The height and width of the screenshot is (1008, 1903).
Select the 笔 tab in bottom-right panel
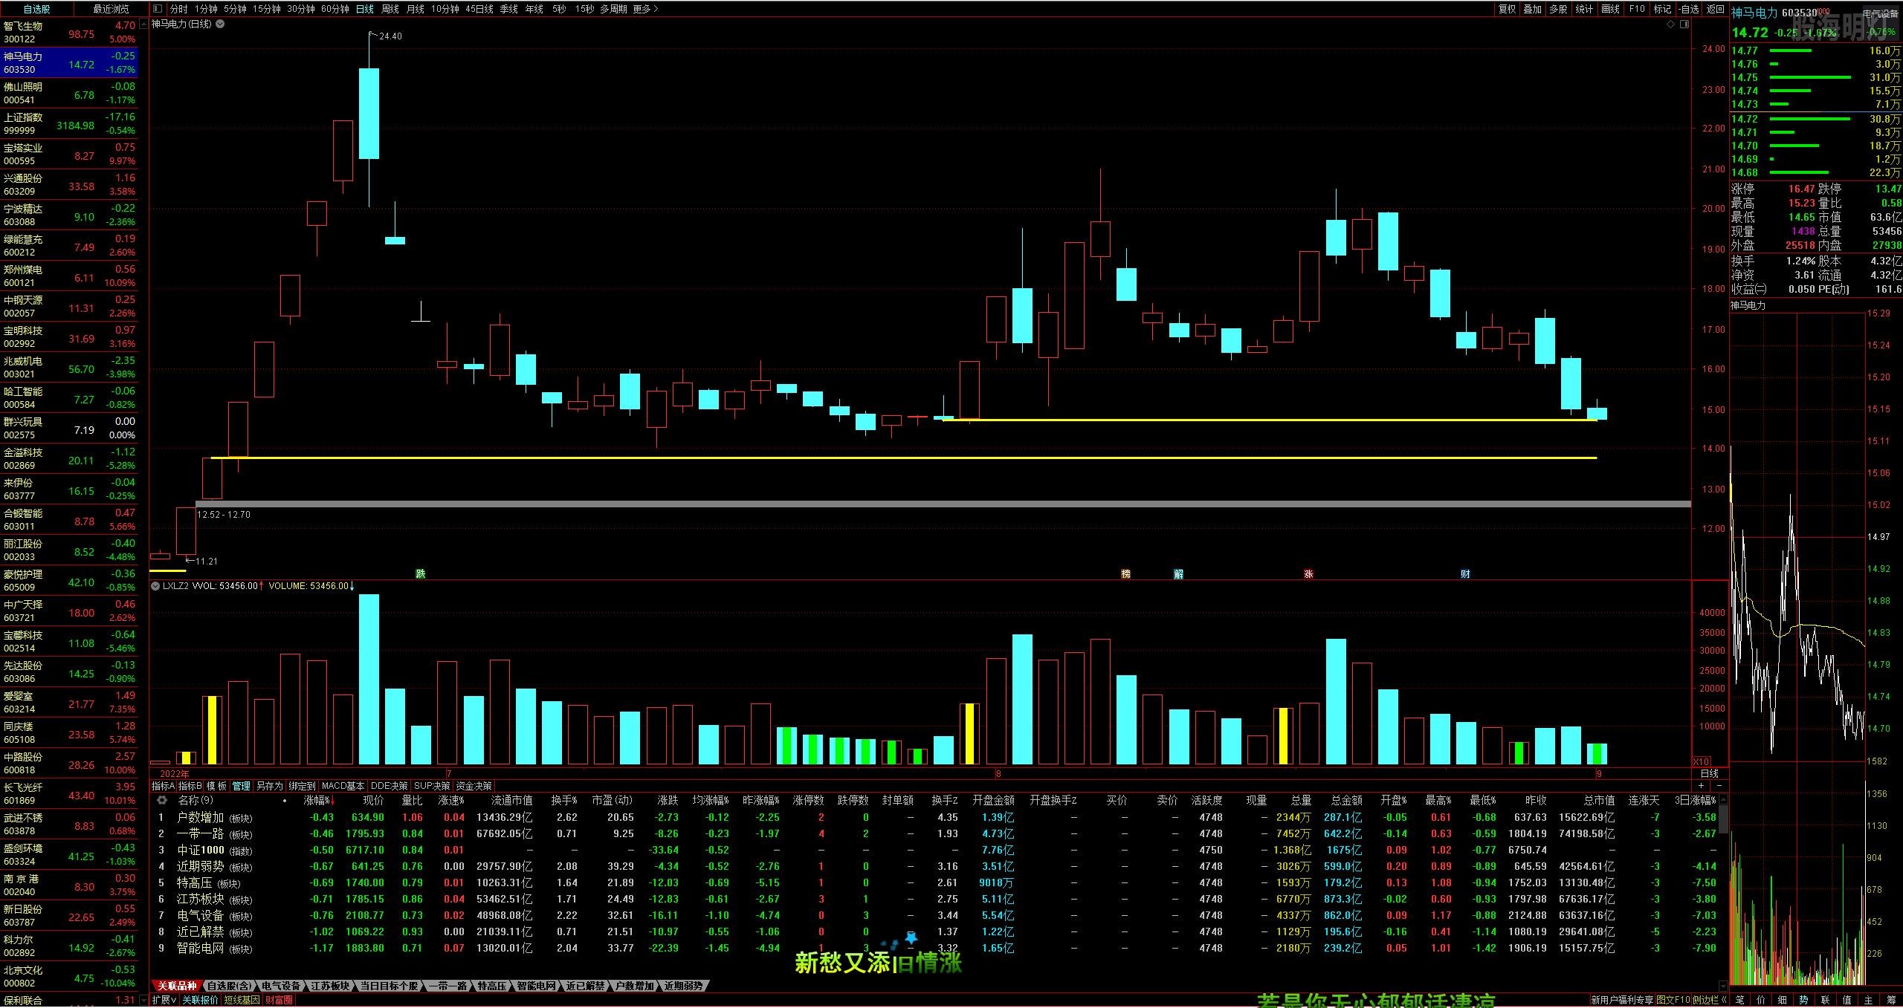(x=1739, y=1000)
